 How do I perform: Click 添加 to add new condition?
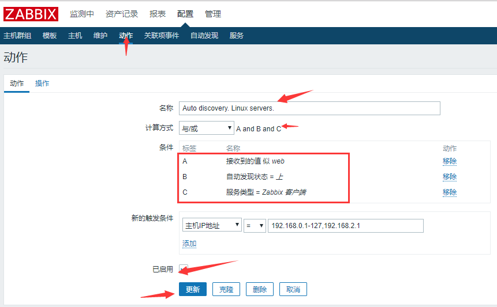pos(189,244)
